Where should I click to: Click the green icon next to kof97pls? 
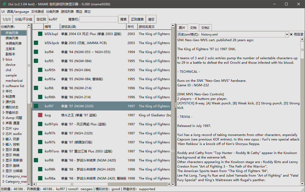click(x=40, y=124)
